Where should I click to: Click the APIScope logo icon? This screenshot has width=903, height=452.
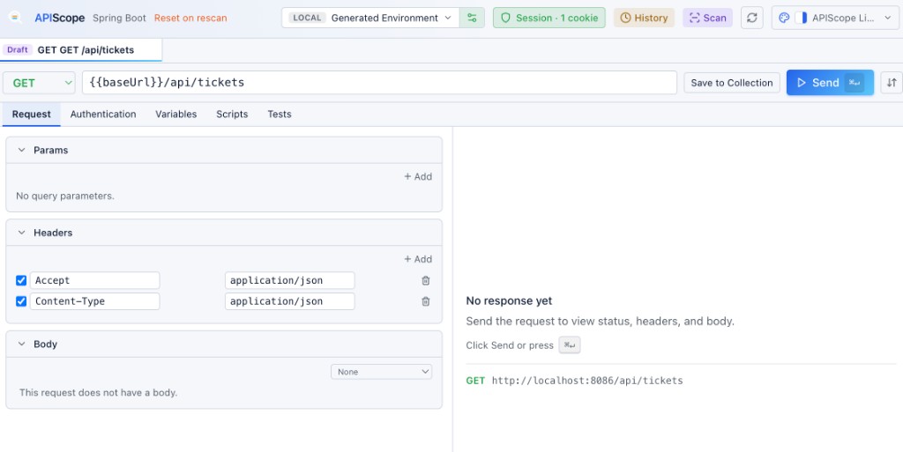tap(16, 18)
